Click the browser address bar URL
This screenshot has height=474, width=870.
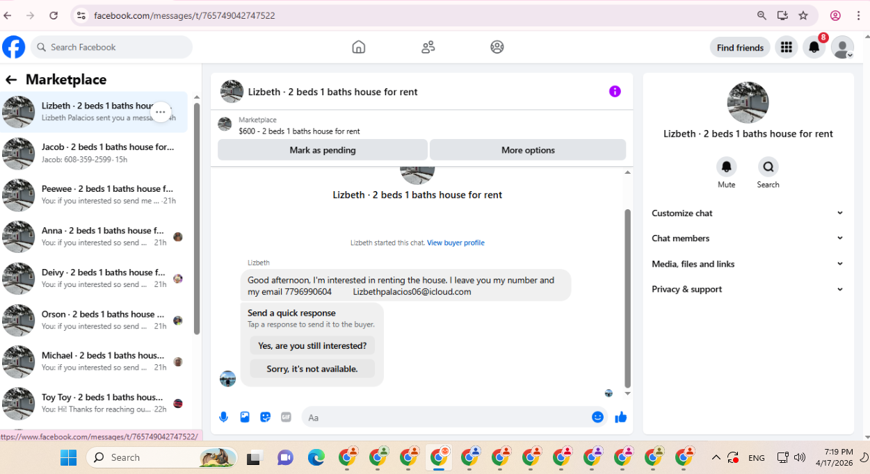click(184, 15)
